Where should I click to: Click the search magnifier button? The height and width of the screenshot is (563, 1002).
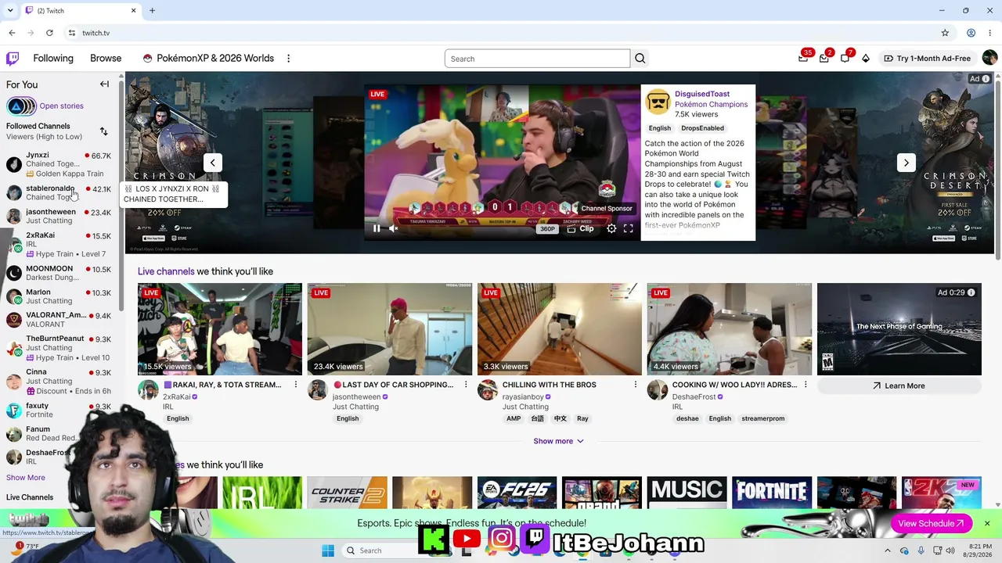pos(640,59)
